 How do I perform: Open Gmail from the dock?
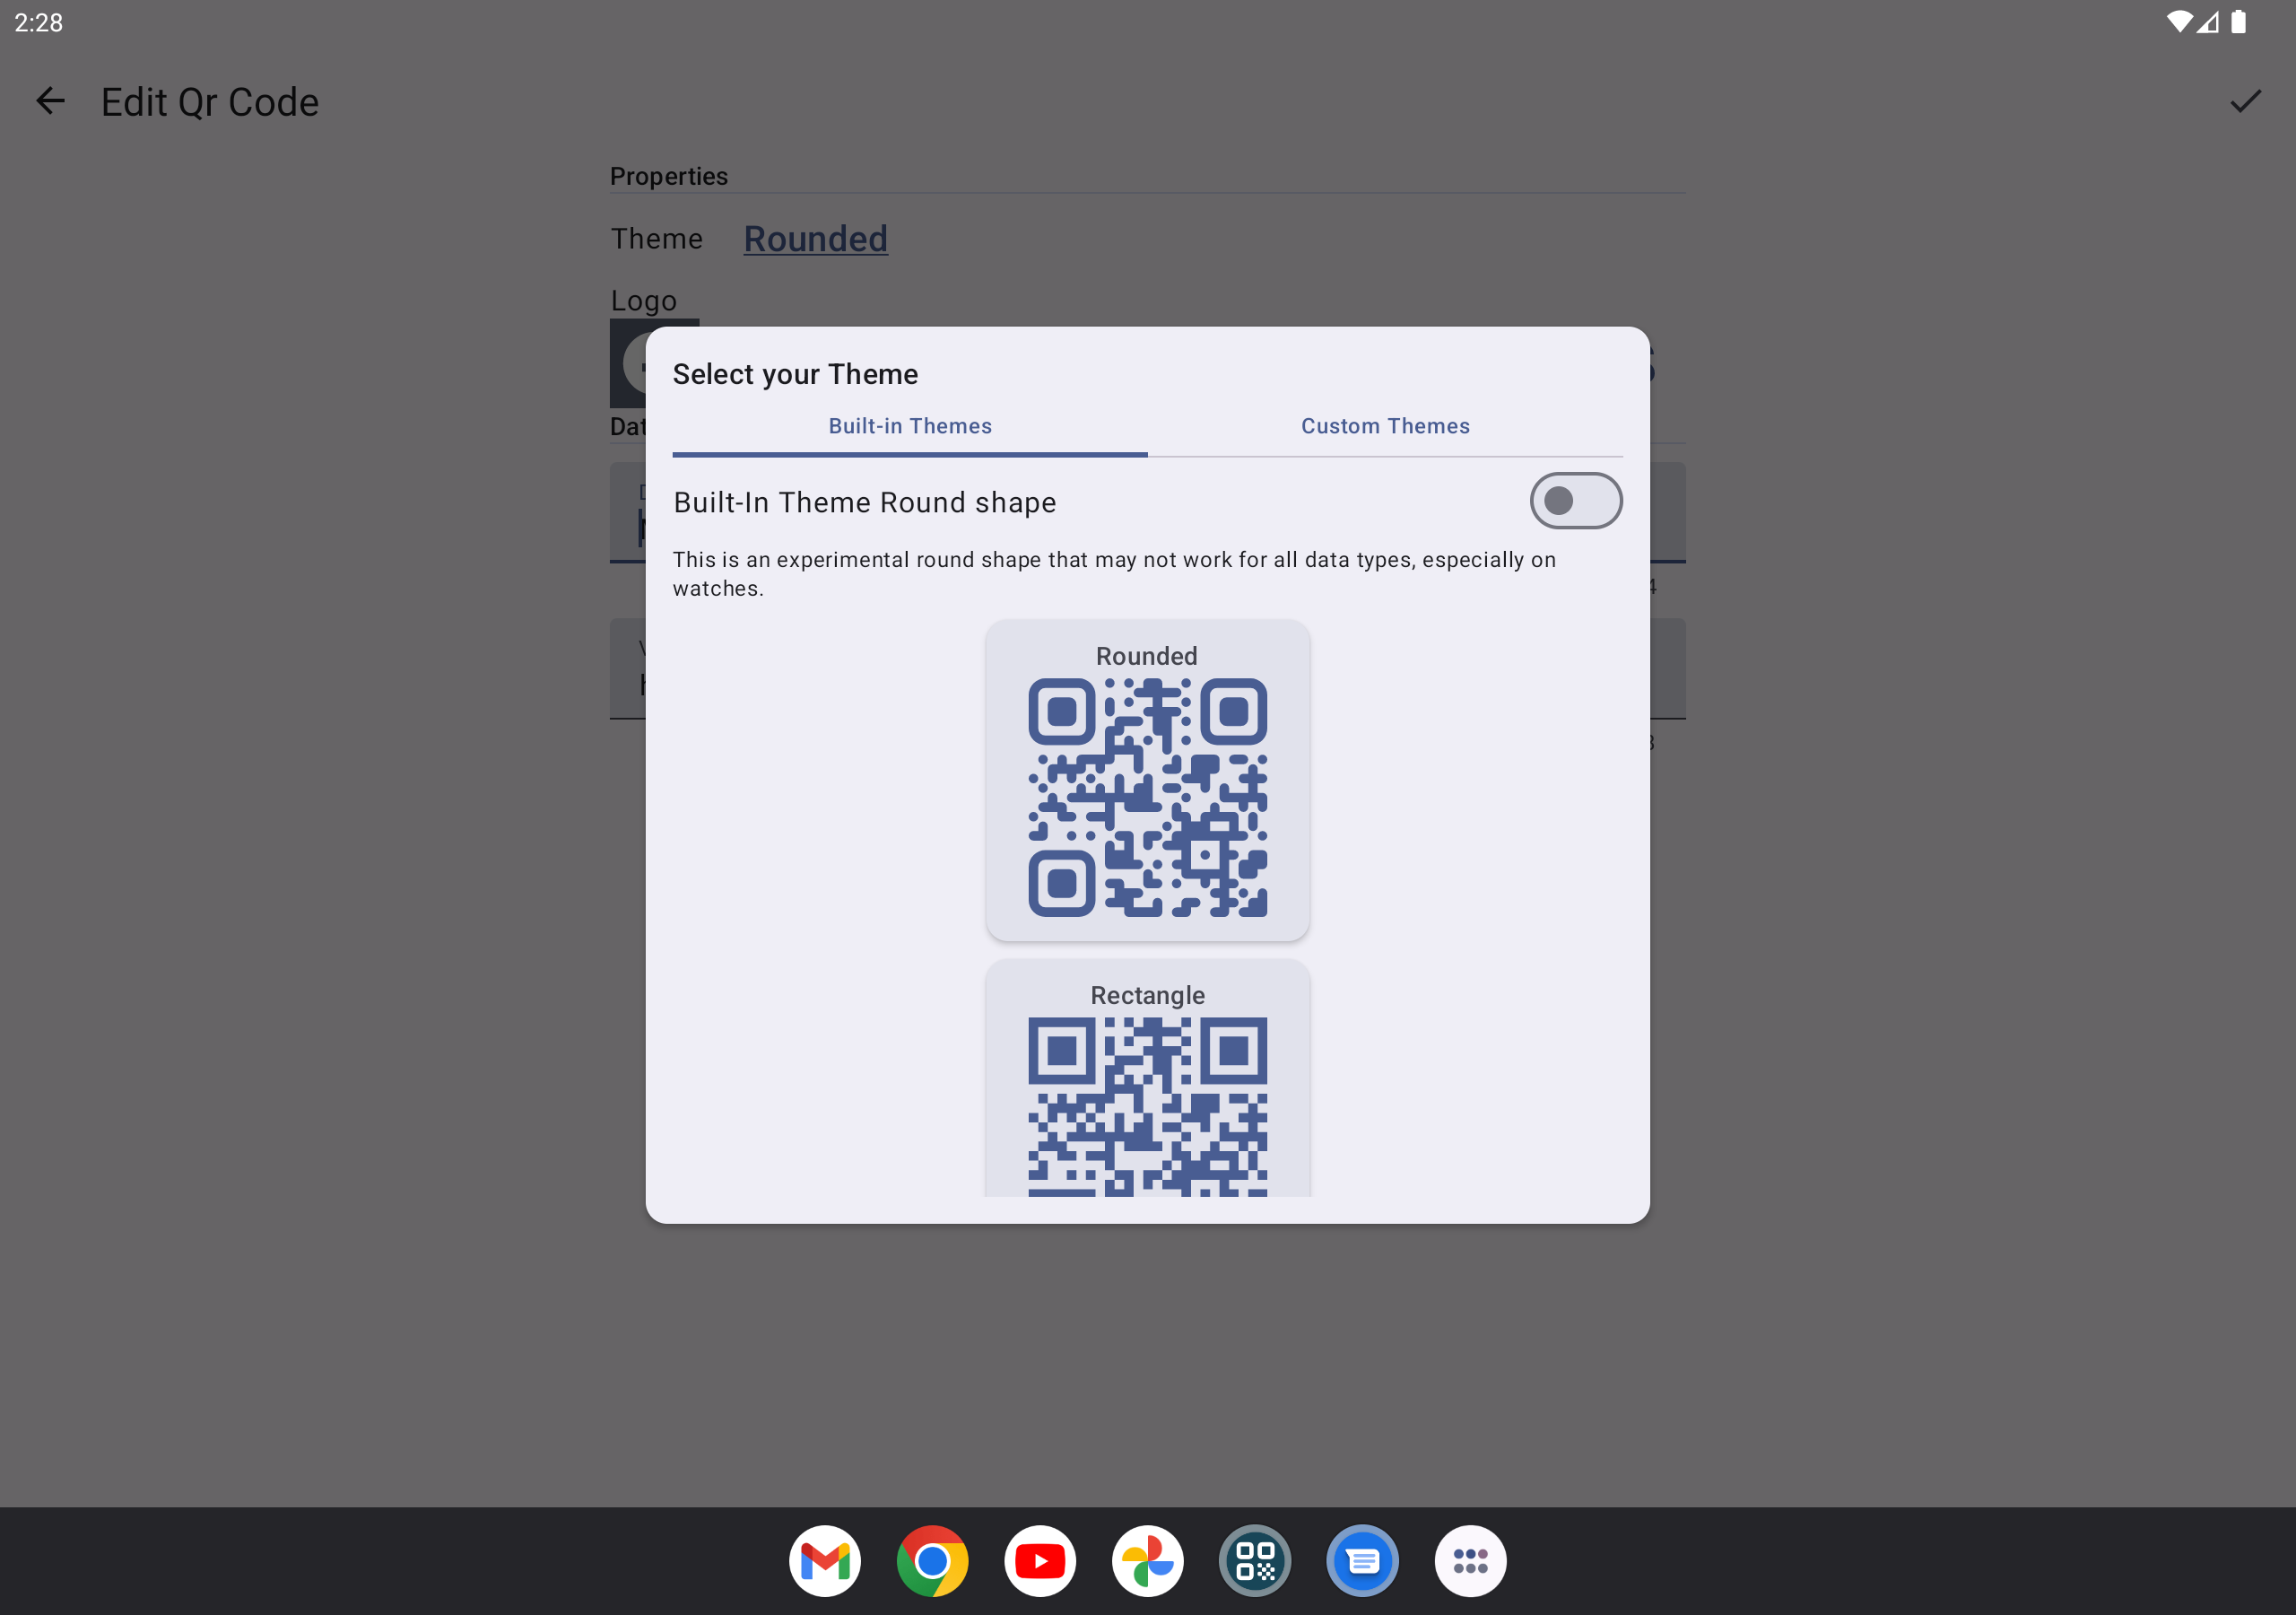click(x=825, y=1560)
